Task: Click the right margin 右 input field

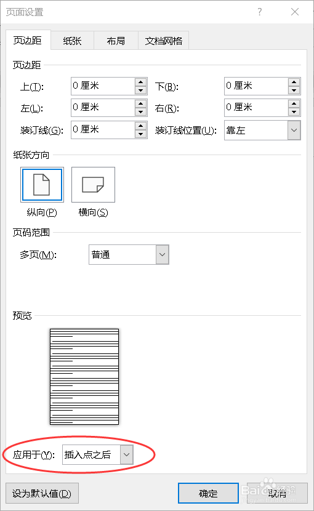Action: [x=256, y=108]
